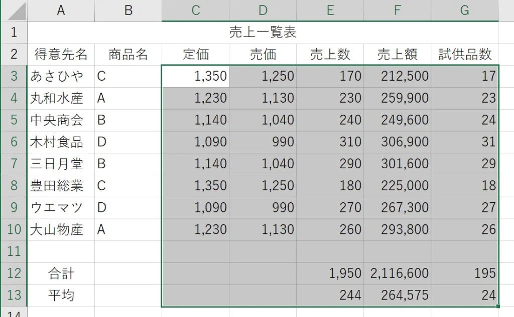This screenshot has width=514, height=317.
Task: Select the 売上額 header cell
Action: point(398,54)
